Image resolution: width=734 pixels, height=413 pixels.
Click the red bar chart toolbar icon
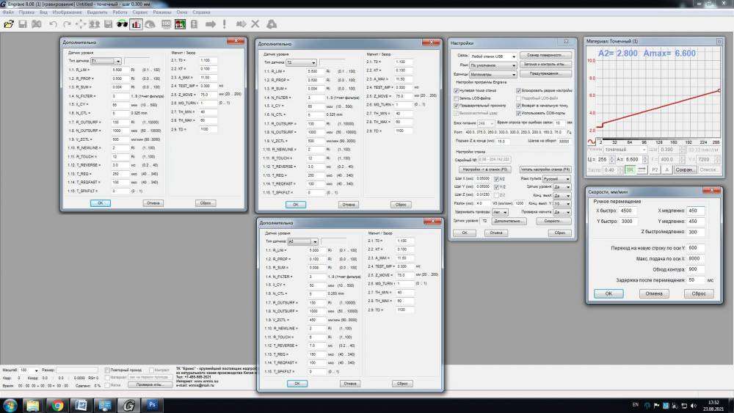pos(136,24)
